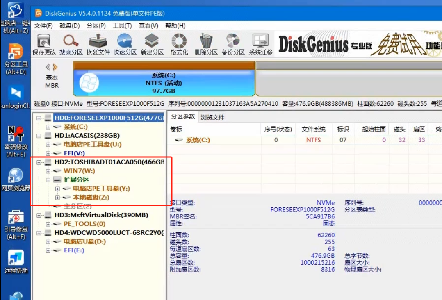Screen dimensions: 442x300
Task: Select HD1:ACASIS(238GB) in disk tree
Action: 87,135
